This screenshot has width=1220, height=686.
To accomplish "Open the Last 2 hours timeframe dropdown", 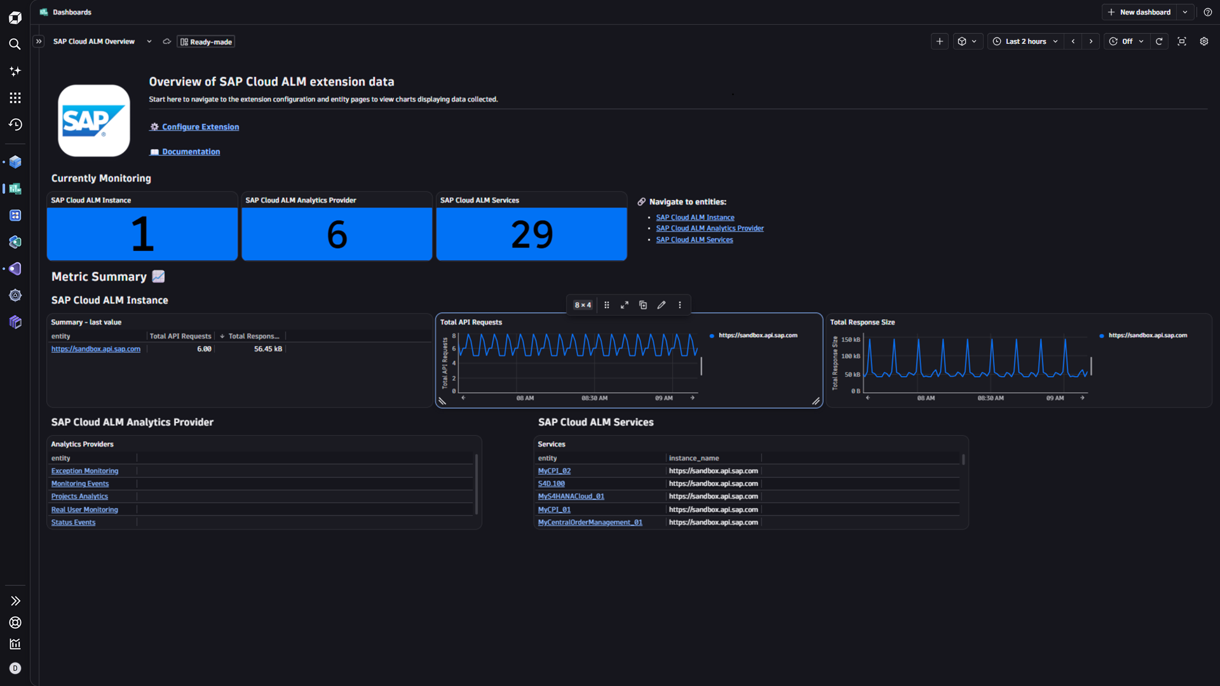I will click(1026, 41).
